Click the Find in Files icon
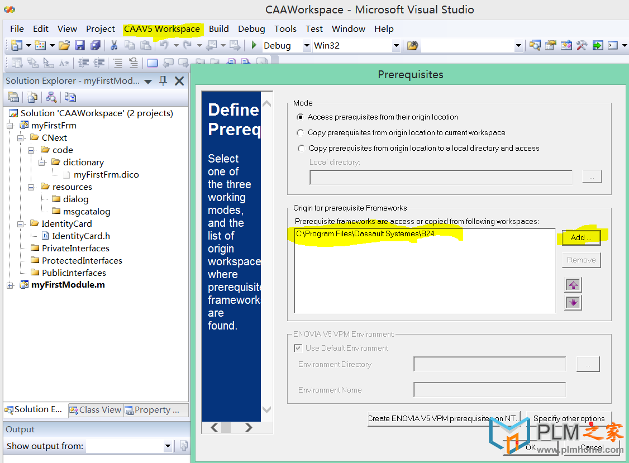The width and height of the screenshot is (629, 463). [412, 45]
